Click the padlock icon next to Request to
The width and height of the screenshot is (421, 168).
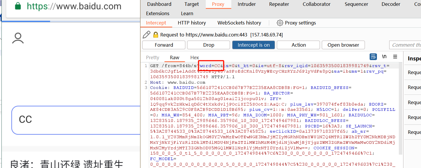pyautogui.click(x=156, y=35)
